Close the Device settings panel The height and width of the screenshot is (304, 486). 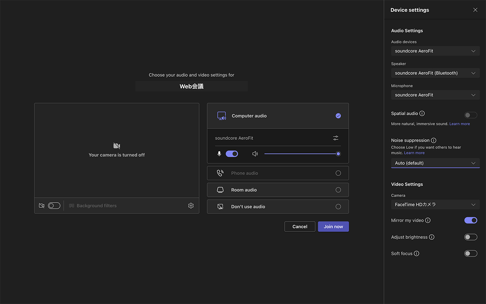pos(475,10)
